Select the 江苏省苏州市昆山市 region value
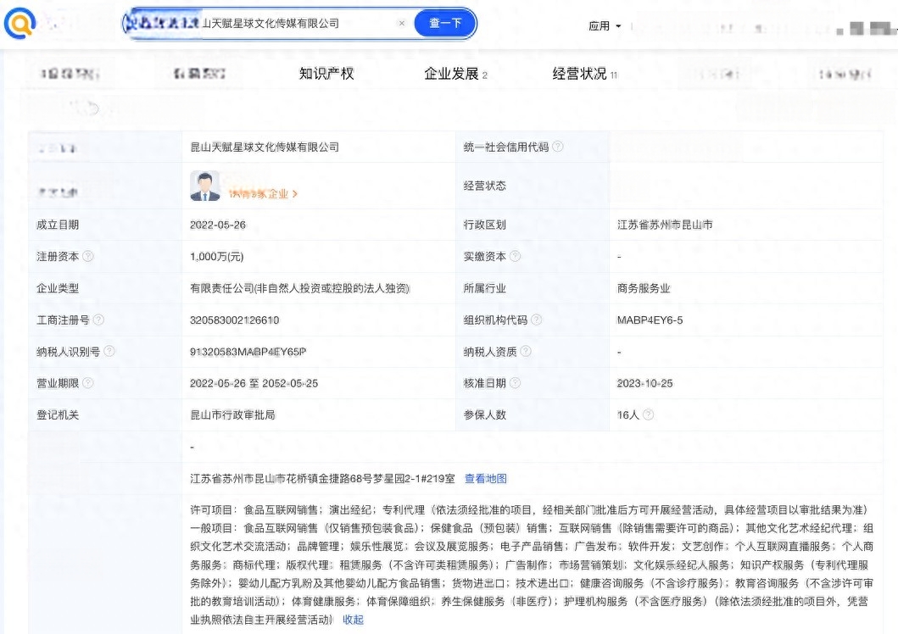Screen dimensions: 898x634 click(665, 225)
